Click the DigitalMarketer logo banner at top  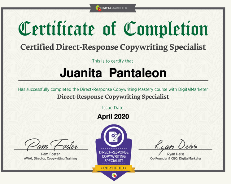[x=113, y=8]
